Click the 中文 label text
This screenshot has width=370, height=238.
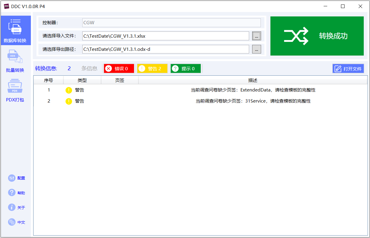point(21,222)
